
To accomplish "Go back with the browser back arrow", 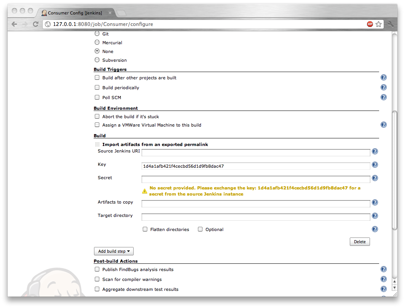I will (x=14, y=24).
